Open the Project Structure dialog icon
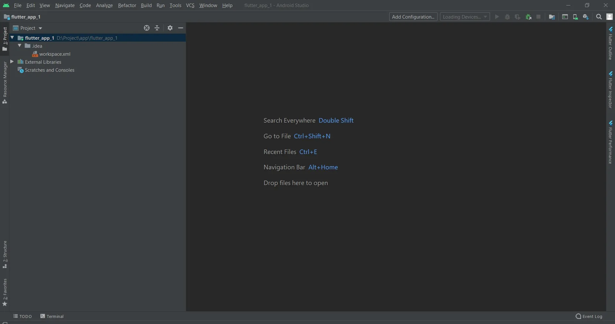615x324 pixels. coord(552,17)
